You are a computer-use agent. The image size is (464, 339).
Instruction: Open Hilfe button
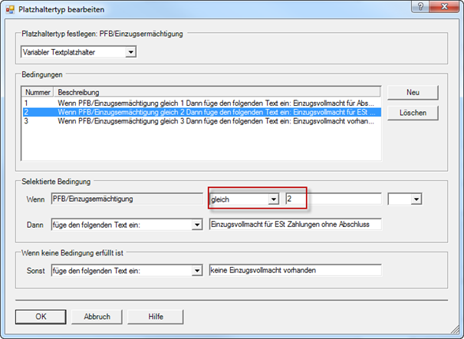click(x=156, y=317)
